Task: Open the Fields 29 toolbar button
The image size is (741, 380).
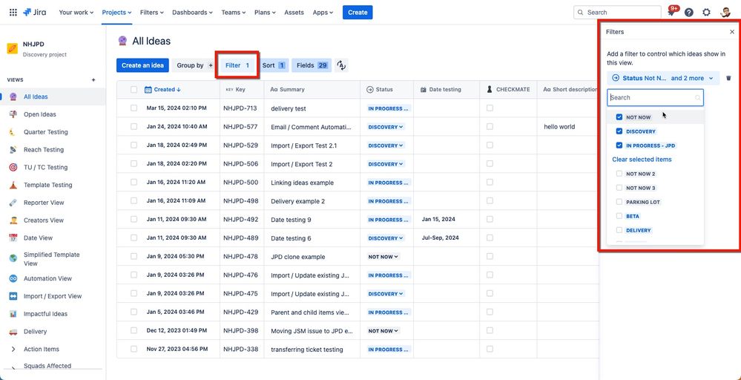Action: tap(312, 65)
